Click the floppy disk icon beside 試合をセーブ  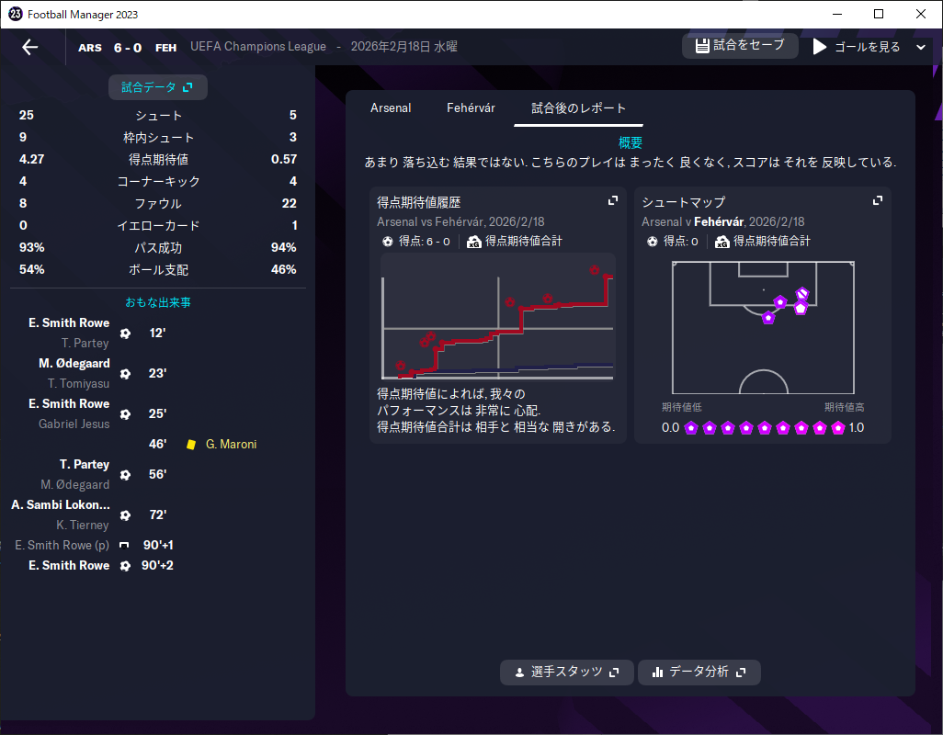click(x=702, y=46)
